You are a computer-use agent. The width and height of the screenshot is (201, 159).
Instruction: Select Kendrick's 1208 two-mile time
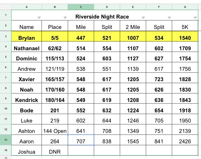[133, 98]
